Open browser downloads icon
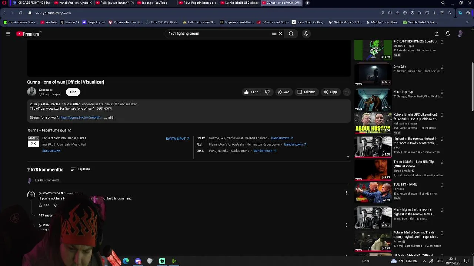 coord(434,13)
